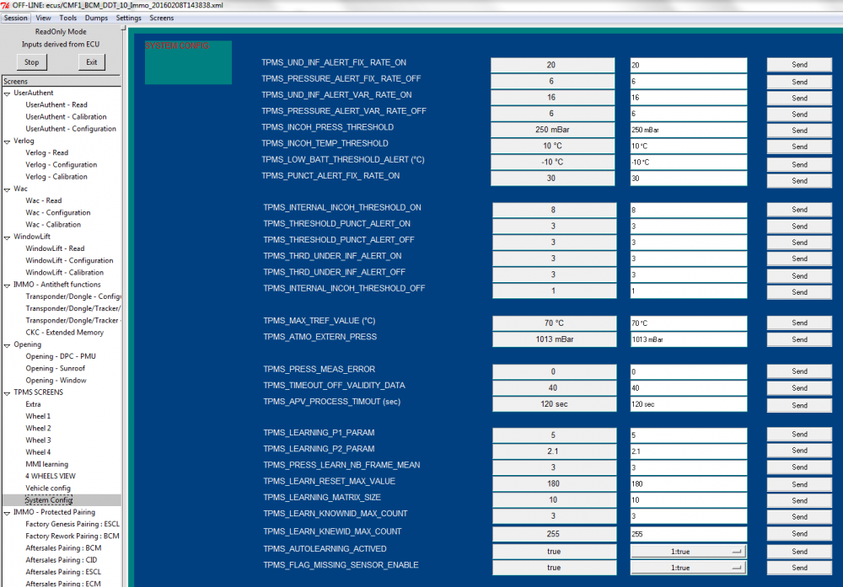843x587 pixels.
Task: Open the Dumps menu
Action: point(96,18)
